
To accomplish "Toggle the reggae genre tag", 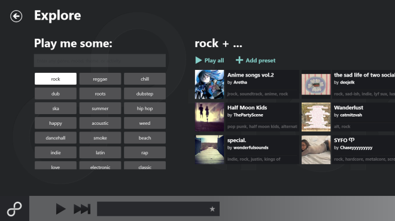I will tap(100, 79).
